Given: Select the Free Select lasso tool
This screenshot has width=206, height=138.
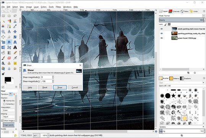Looking at the screenshot, I should click(15, 16).
